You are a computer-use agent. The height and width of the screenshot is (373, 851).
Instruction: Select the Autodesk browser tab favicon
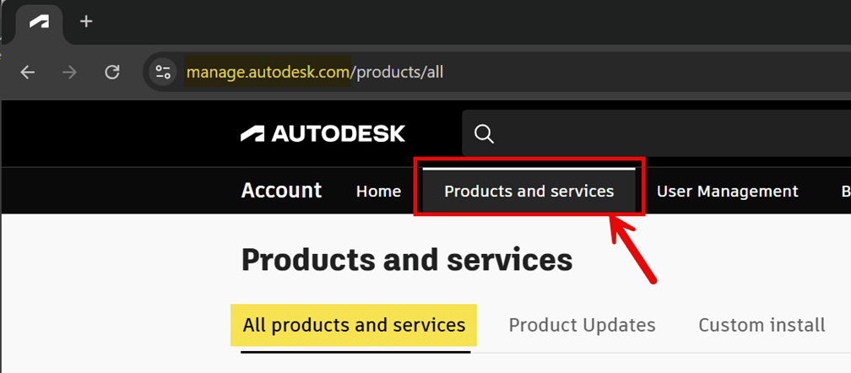point(39,22)
